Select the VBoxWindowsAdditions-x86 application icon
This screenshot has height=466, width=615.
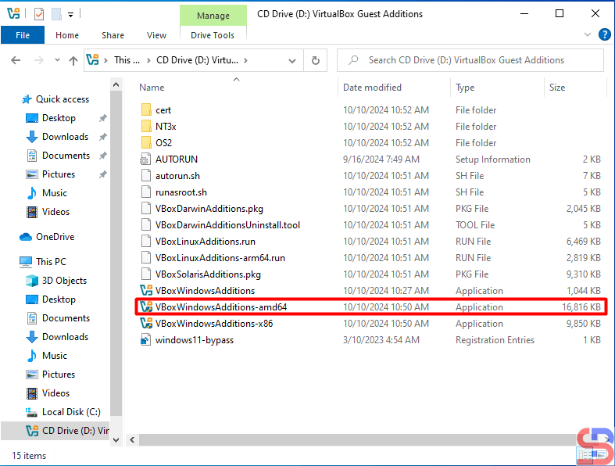pos(145,324)
